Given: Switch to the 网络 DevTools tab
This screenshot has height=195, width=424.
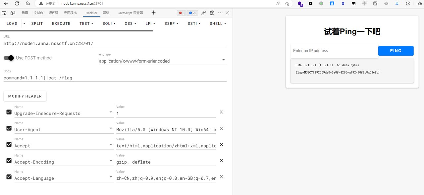Looking at the screenshot, I should 106,13.
